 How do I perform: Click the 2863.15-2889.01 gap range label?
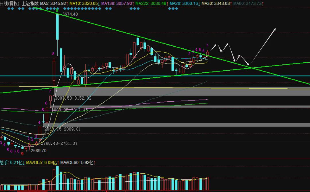coord(63,129)
